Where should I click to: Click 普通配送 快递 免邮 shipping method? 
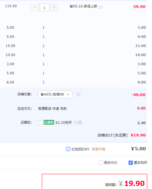52,109
